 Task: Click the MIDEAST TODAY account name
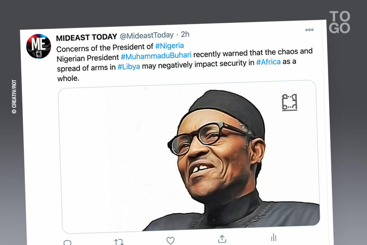87,37
